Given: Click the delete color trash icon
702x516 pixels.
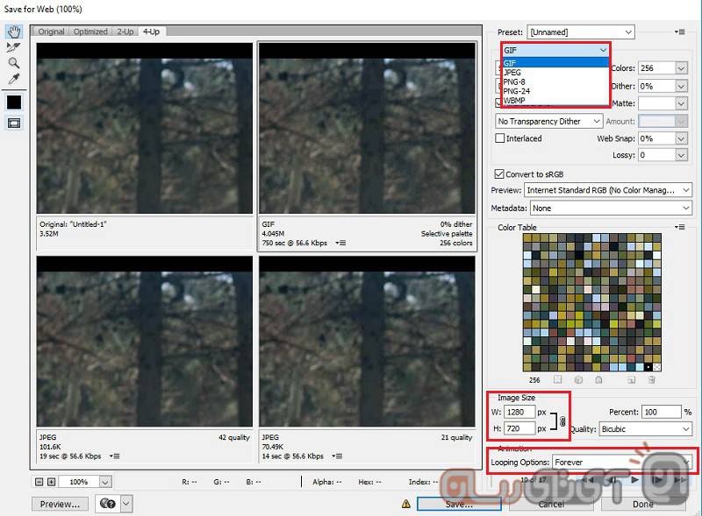Looking at the screenshot, I should coord(651,380).
